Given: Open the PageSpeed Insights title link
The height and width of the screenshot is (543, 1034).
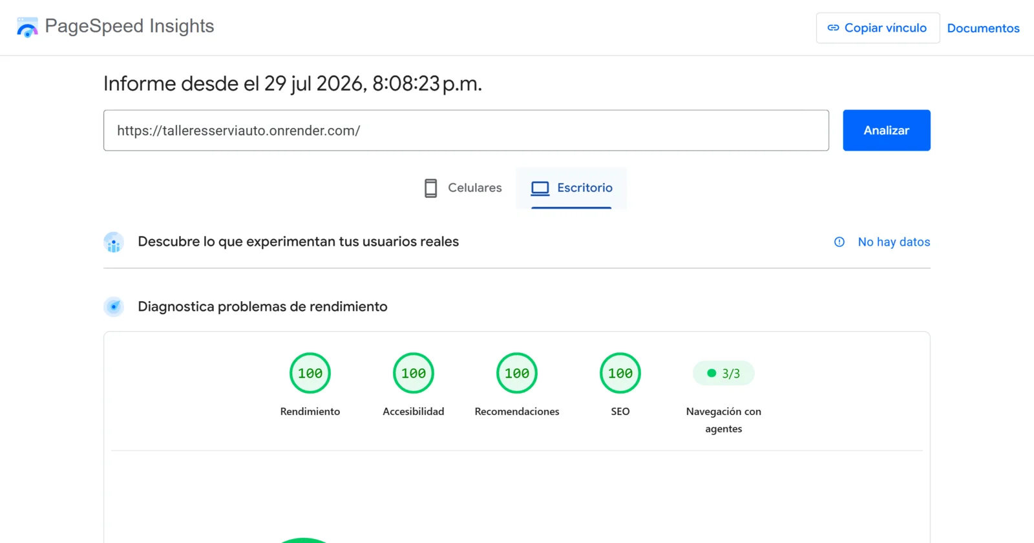Looking at the screenshot, I should click(x=129, y=27).
